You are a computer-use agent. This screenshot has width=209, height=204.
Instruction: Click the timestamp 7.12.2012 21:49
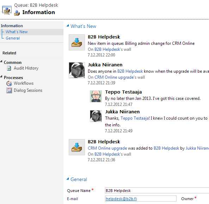119,131
